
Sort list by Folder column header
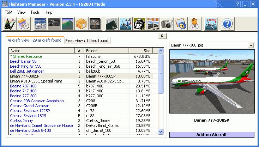click(107, 51)
